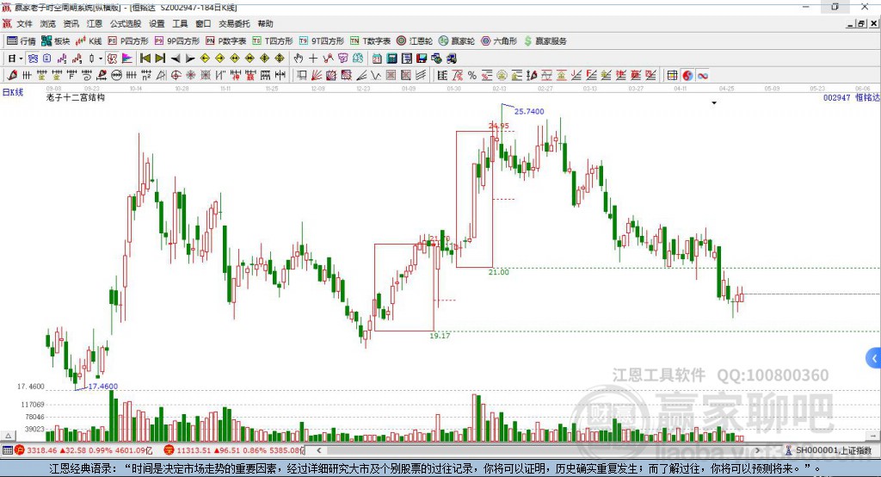Viewport: 881px width, 477px height.
Task: Click the 25.7400 high price label
Action: [x=529, y=111]
